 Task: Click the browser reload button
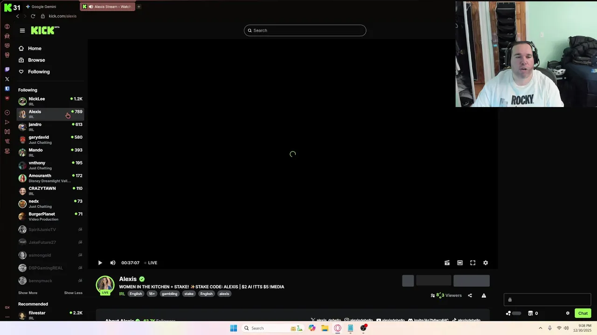click(x=33, y=16)
